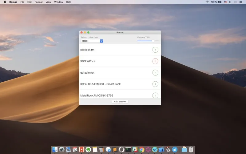Open the View menu
Viewport: 246px width, 154px height.
[x=48, y=2]
